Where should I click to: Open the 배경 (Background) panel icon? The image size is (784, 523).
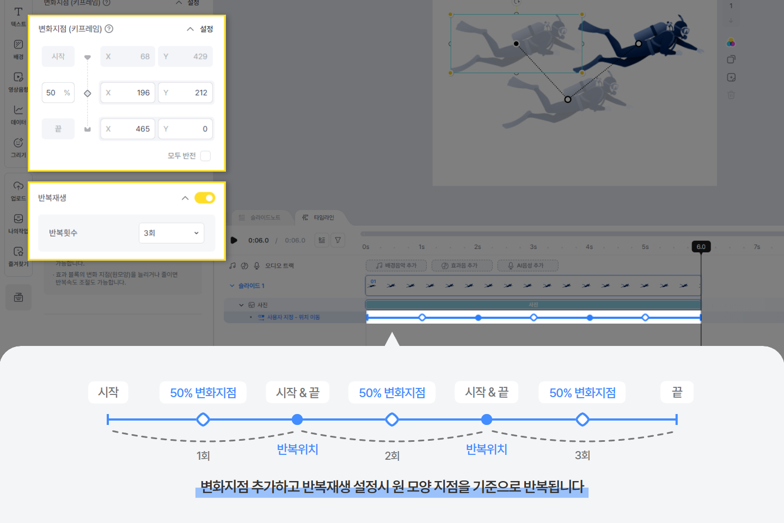[x=18, y=48]
